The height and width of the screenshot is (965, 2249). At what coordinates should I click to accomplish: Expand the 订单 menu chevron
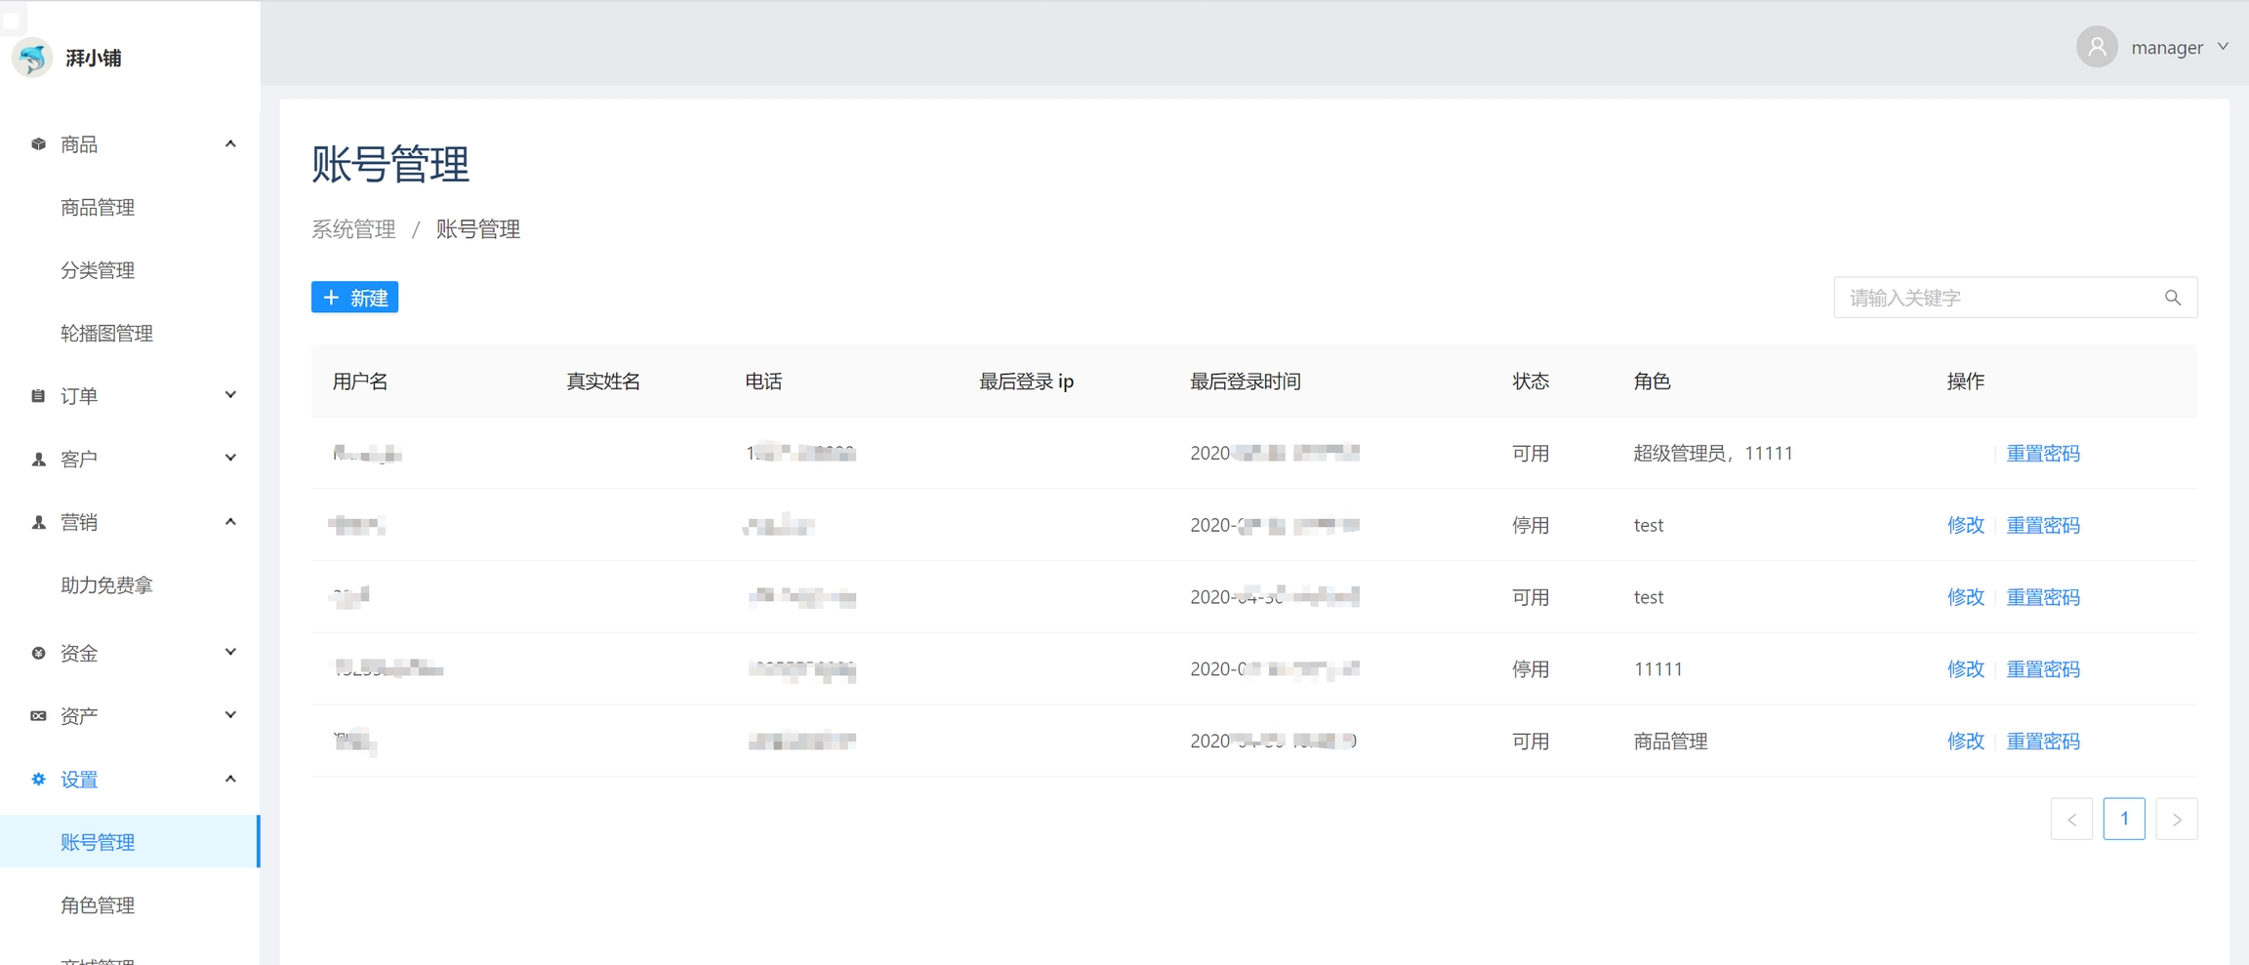pyautogui.click(x=230, y=395)
